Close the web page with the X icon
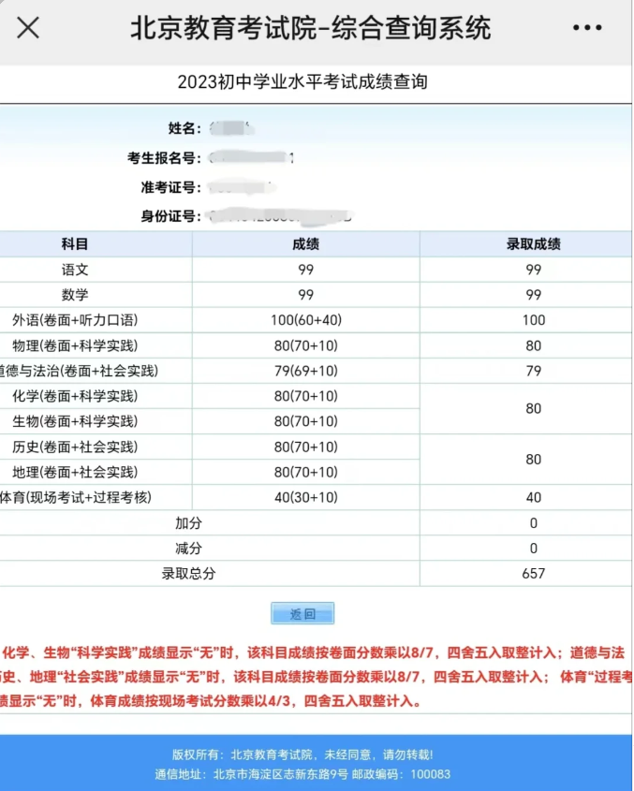Screen dimensions: 634x791 [x=28, y=28]
